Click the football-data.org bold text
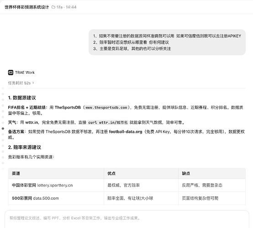This screenshot has width=253, height=228. pos(126,132)
